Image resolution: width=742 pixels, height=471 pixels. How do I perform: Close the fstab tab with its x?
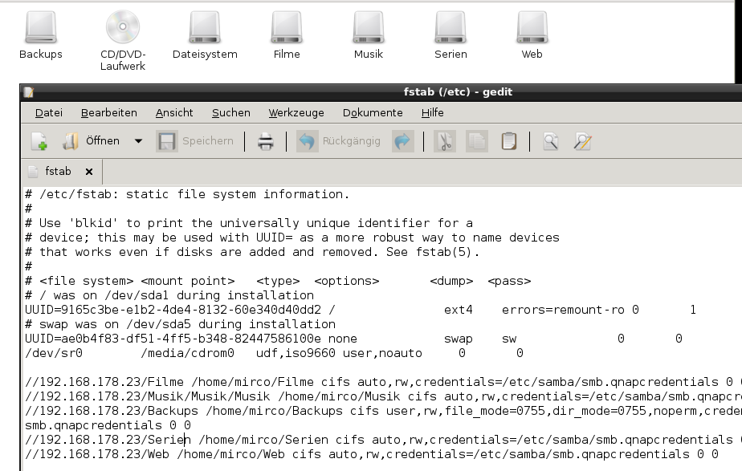click(89, 172)
